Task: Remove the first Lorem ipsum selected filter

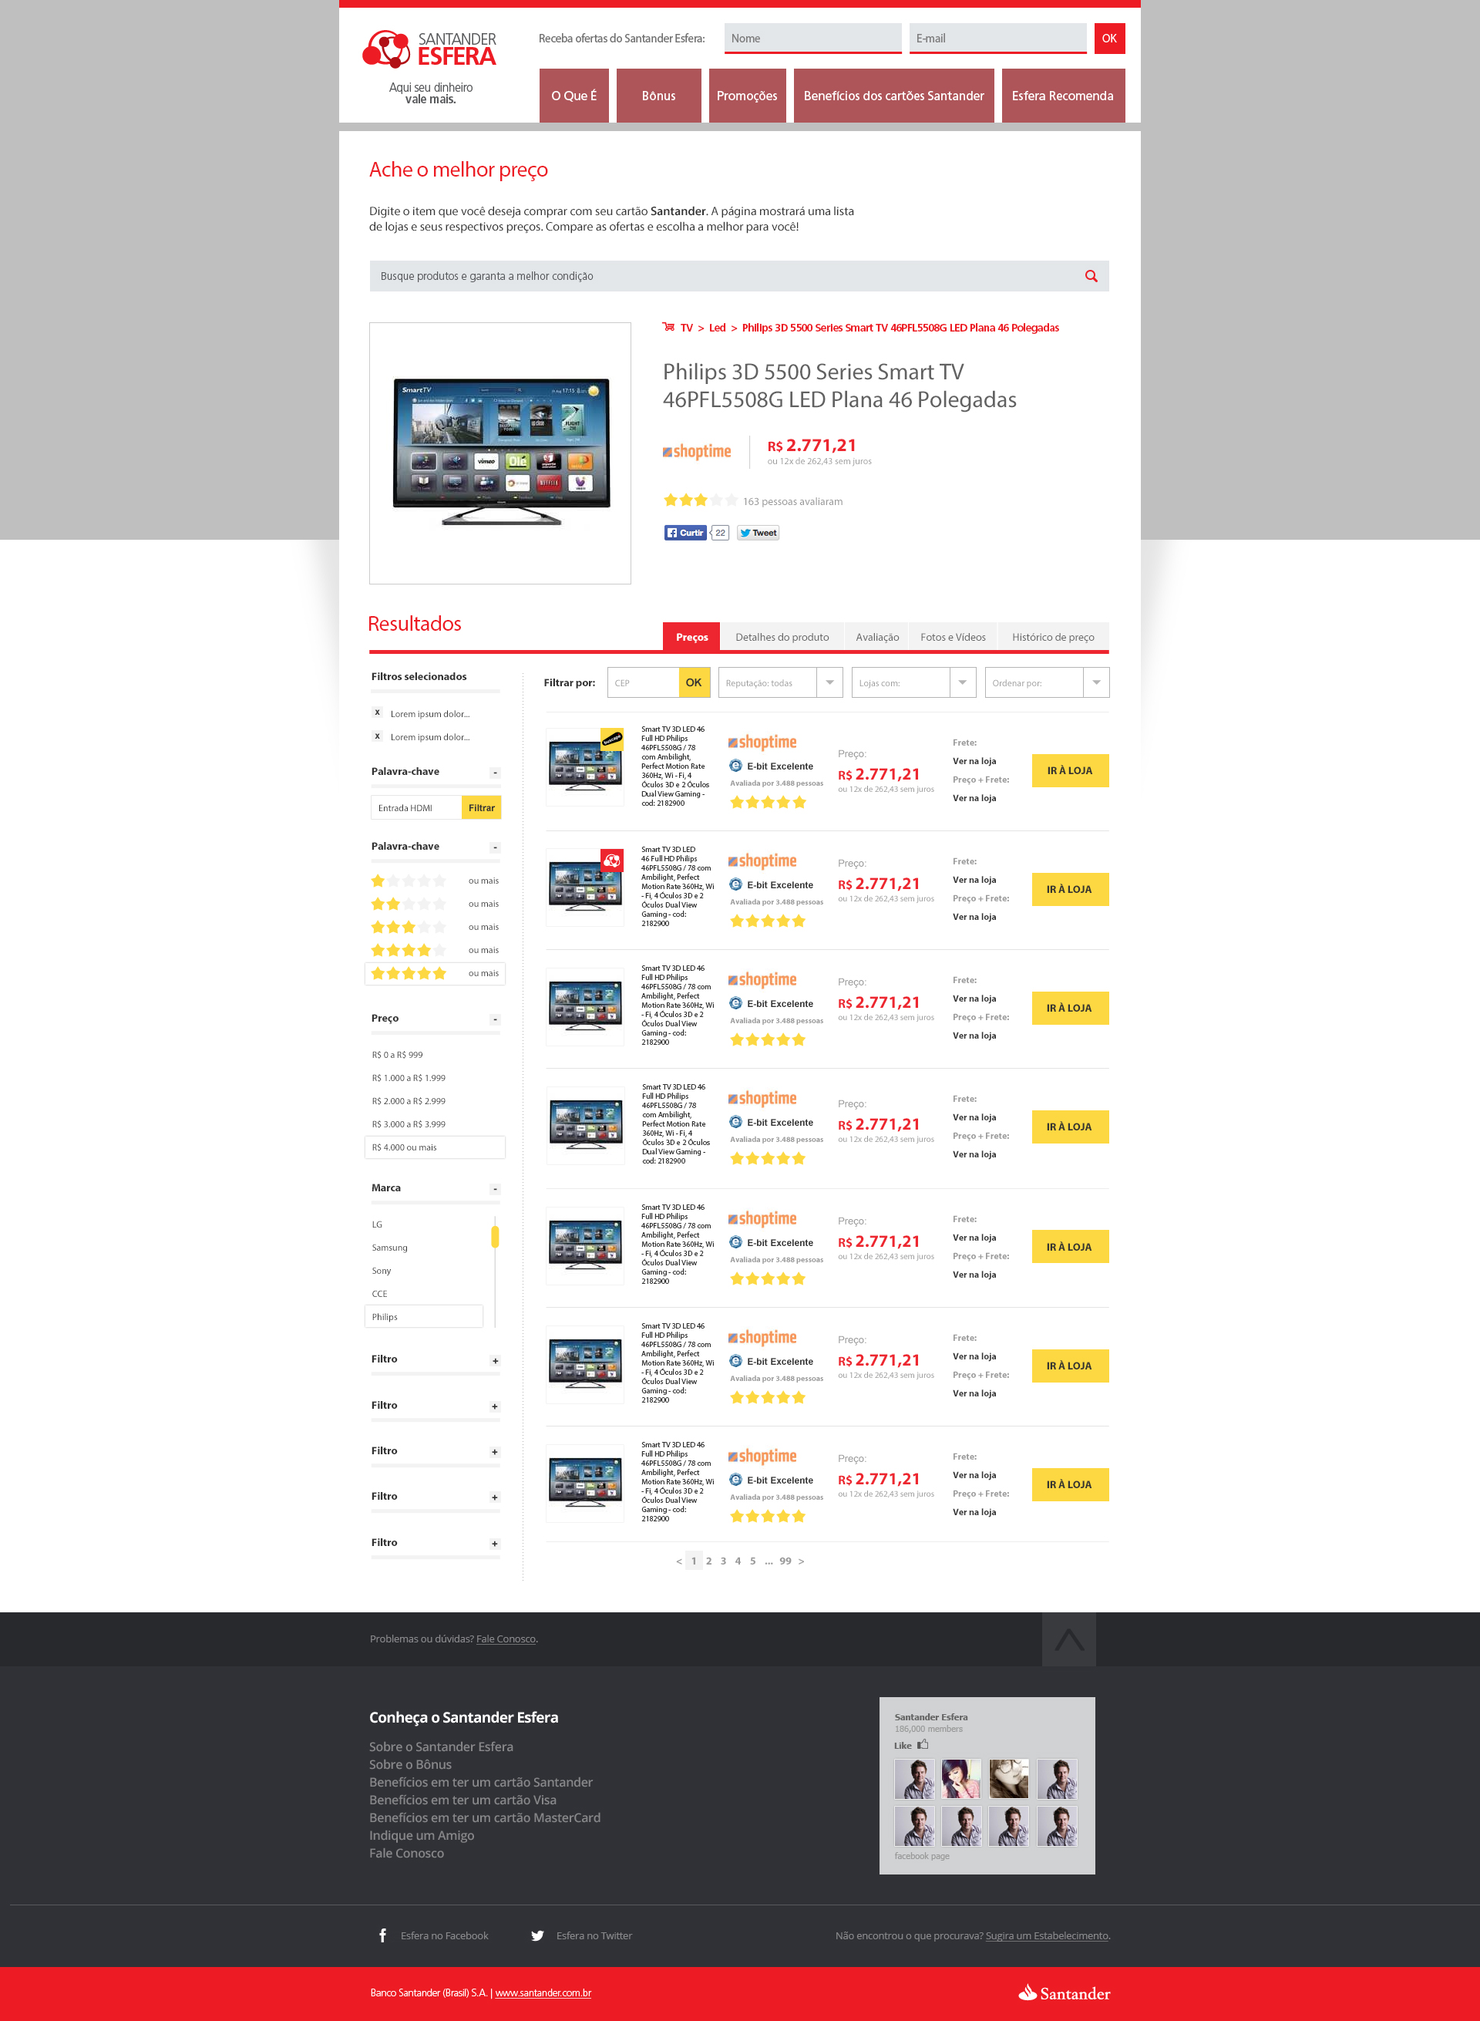Action: pyautogui.click(x=377, y=712)
